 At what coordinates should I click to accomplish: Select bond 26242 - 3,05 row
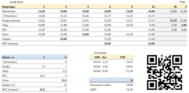[x=111, y=67]
